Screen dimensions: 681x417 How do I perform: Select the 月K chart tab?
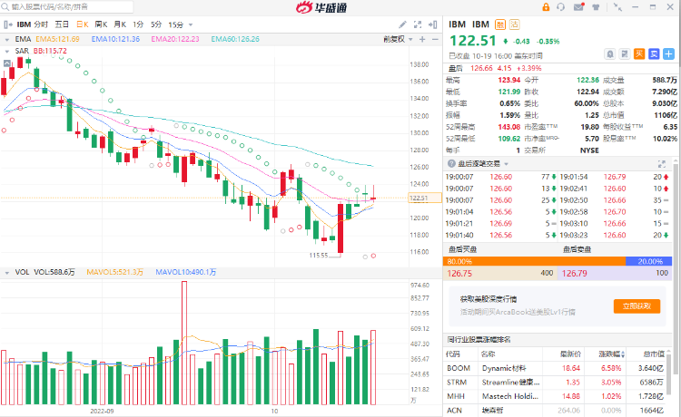[120, 24]
